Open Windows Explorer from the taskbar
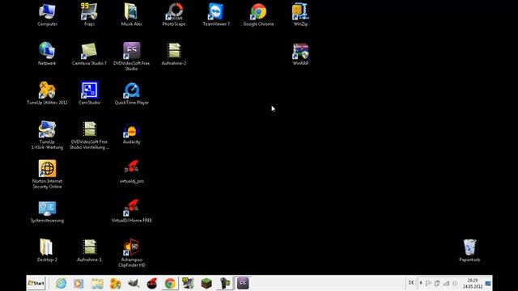Image resolution: width=518 pixels, height=291 pixels. [97, 283]
